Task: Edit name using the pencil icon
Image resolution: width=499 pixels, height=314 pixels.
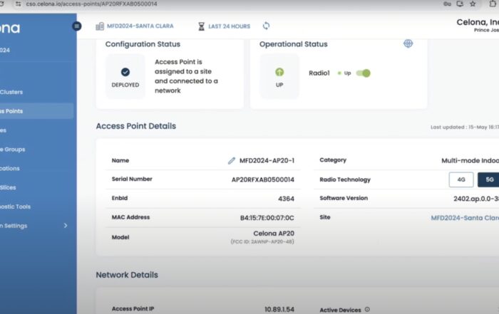Action: 232,160
